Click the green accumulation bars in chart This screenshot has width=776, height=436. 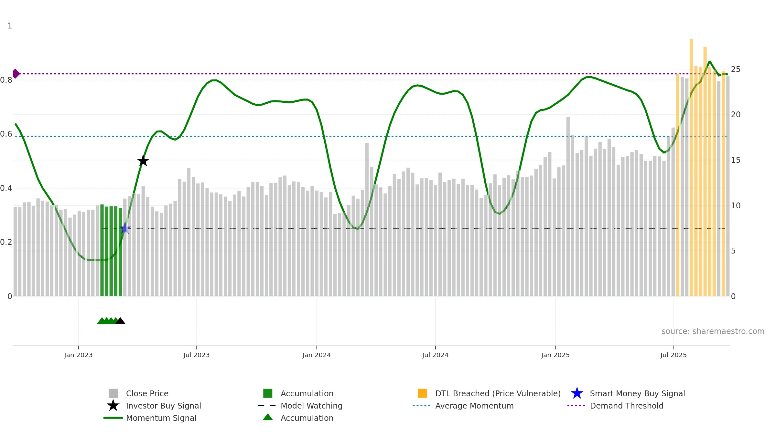[111, 251]
